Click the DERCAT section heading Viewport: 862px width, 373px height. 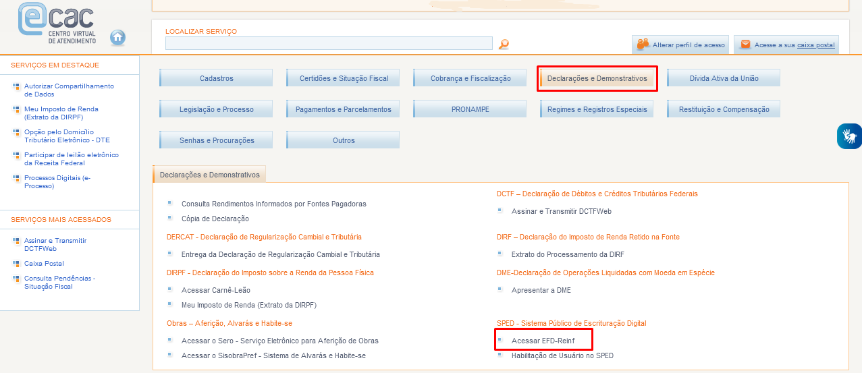(264, 237)
